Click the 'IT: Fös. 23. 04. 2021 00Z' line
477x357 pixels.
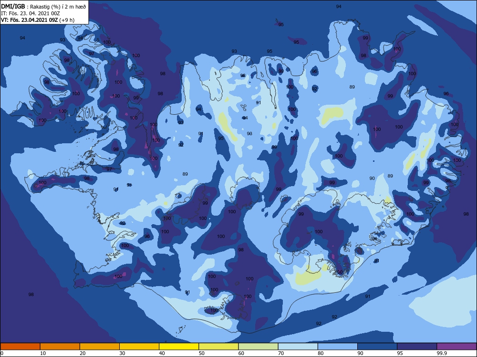31,13
